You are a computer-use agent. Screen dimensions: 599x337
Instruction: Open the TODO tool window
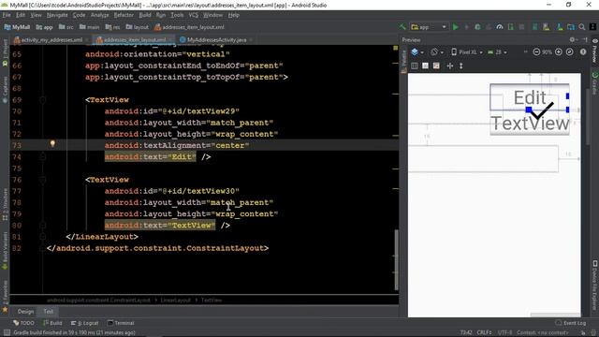pyautogui.click(x=23, y=323)
